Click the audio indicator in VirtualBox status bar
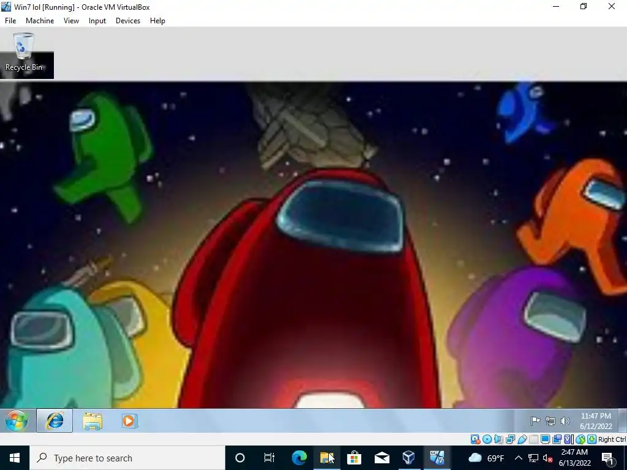Image resolution: width=627 pixels, height=470 pixels. [x=498, y=439]
